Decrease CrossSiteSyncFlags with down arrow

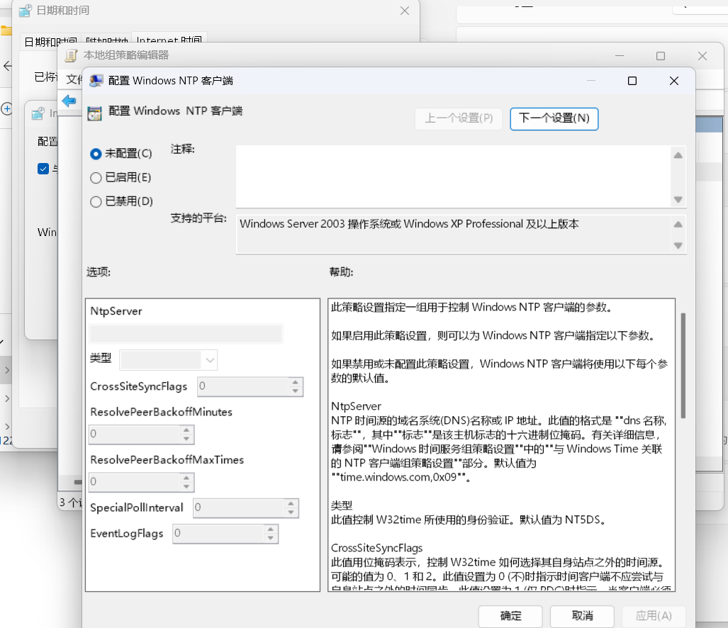[296, 391]
